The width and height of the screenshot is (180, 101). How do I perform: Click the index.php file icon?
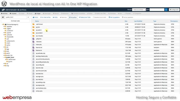(33, 45)
